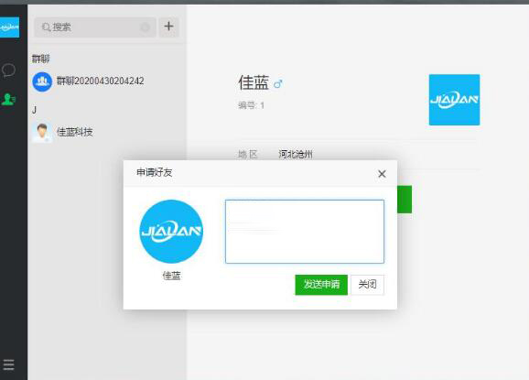Click the 发送申请 button
This screenshot has height=380, width=529.
pos(321,285)
